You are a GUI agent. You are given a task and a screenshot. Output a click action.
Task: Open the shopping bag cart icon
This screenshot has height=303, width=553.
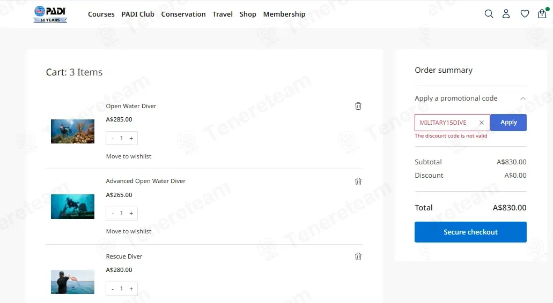point(542,14)
